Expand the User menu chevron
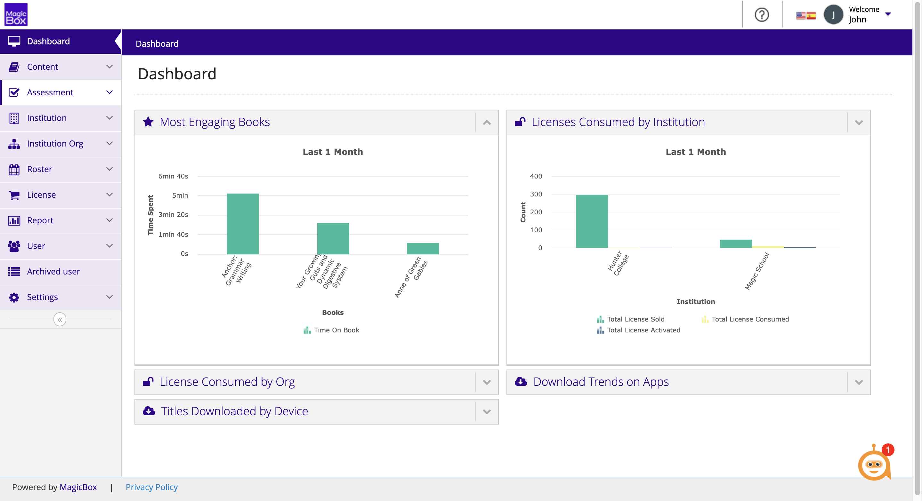The image size is (922, 501). point(109,246)
